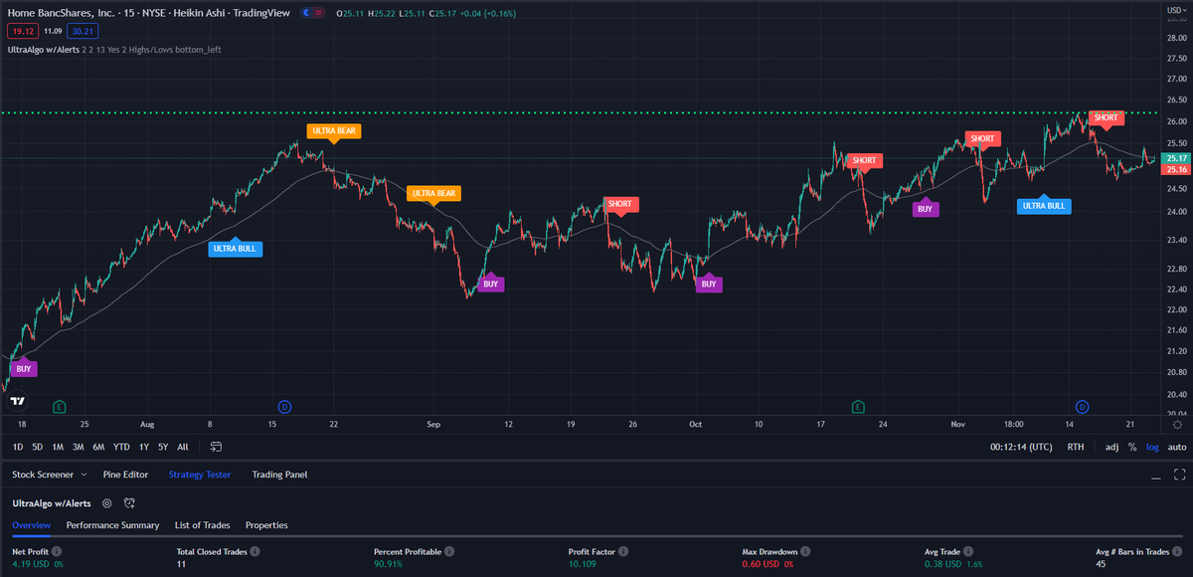Viewport: 1193px width, 577px height.
Task: Click the ULTRA BULL label near Aug 8
Action: coord(236,248)
